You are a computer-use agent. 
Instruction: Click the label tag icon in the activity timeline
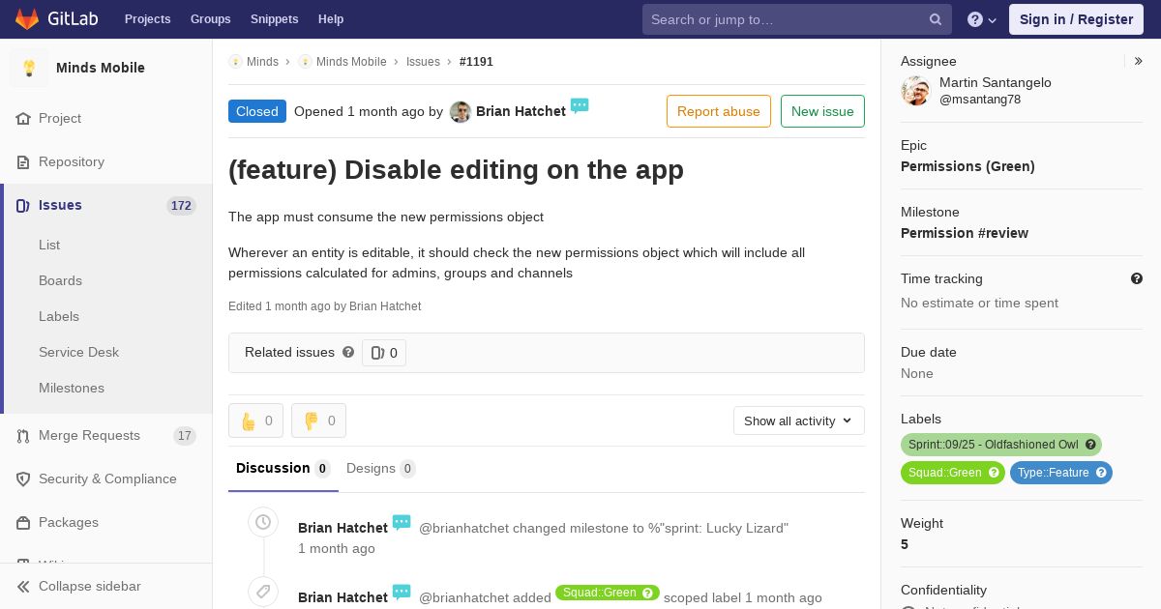tap(263, 592)
